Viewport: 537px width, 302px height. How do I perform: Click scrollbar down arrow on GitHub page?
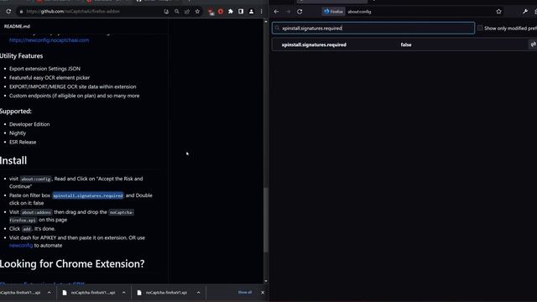(x=266, y=281)
